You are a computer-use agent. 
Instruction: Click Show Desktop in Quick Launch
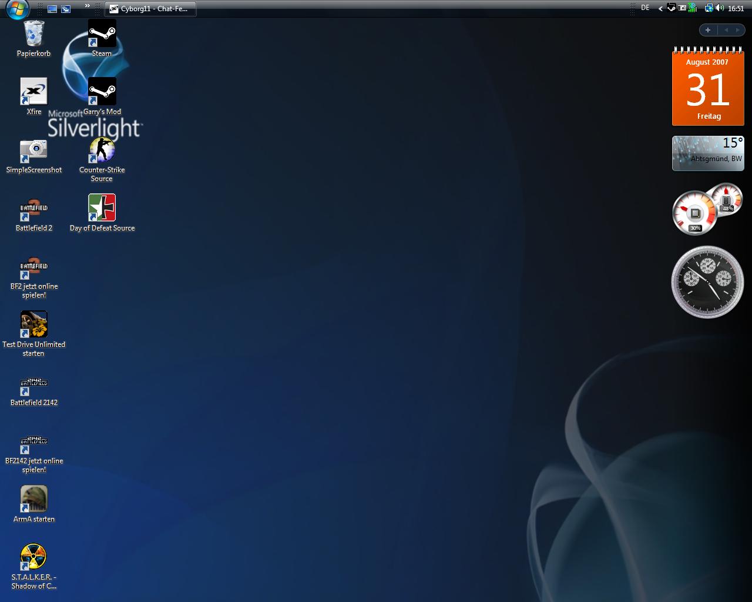(52, 9)
